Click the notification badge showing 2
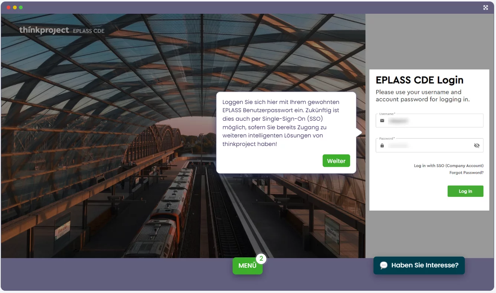Image resolution: width=496 pixels, height=293 pixels. 261,258
